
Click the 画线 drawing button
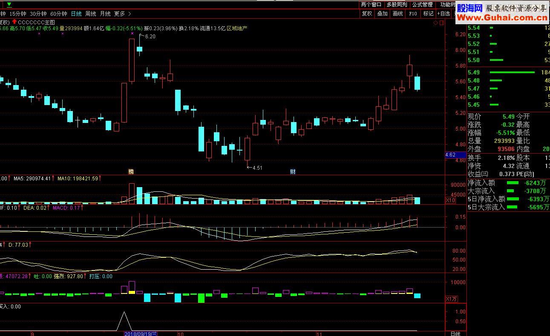tap(397, 14)
